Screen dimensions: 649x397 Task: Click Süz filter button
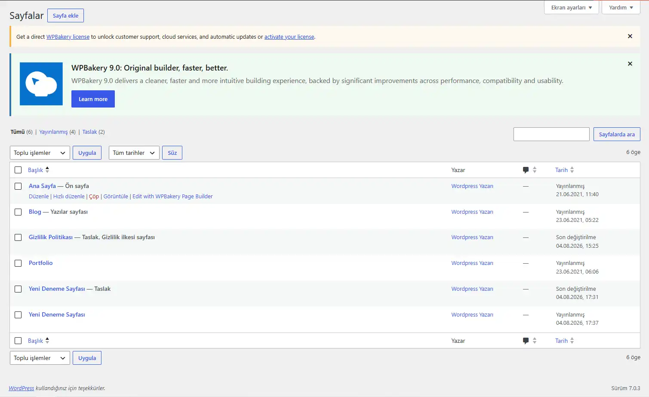[x=172, y=153]
